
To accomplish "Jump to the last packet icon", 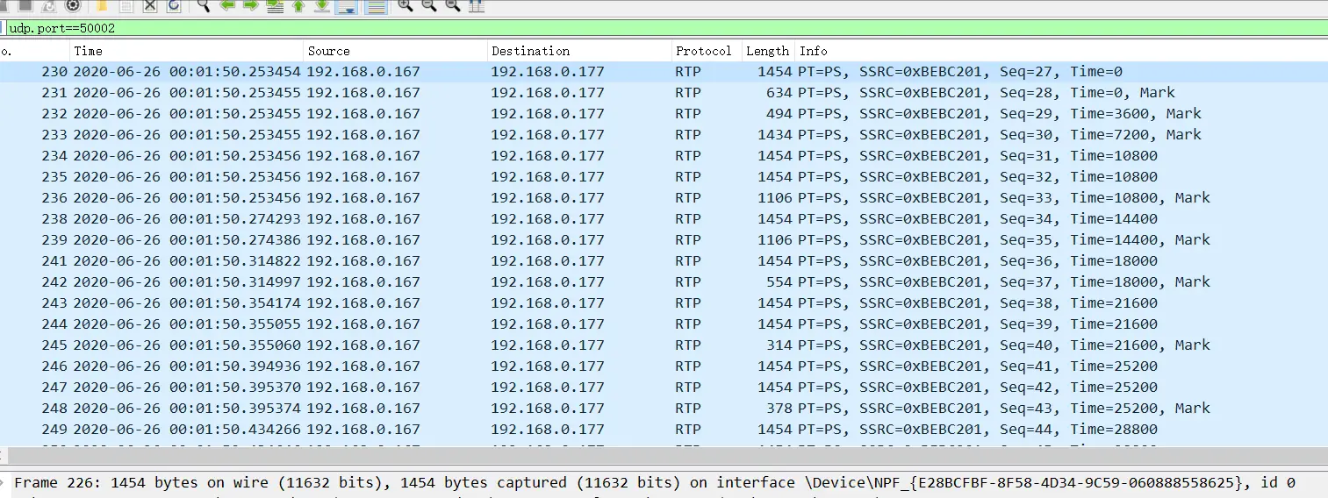I will click(322, 5).
